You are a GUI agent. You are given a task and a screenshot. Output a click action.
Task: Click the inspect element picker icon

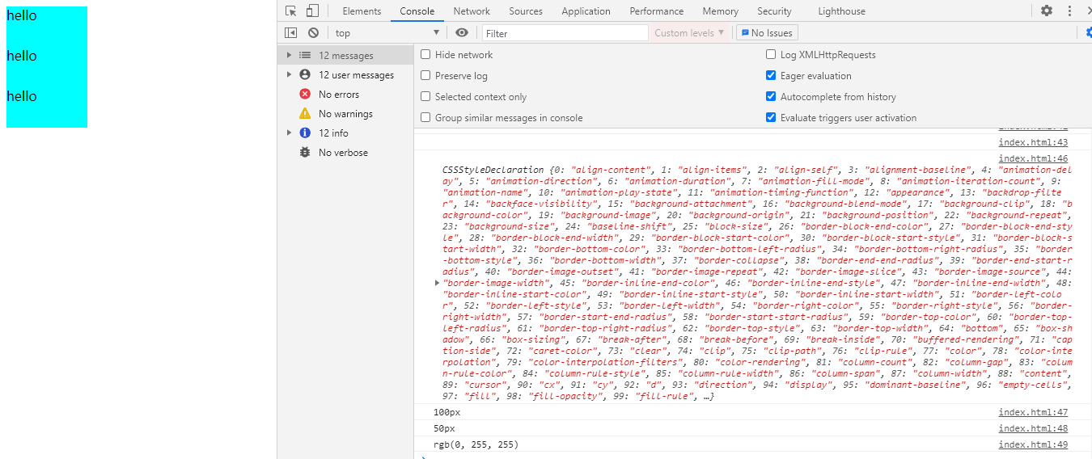click(x=291, y=11)
